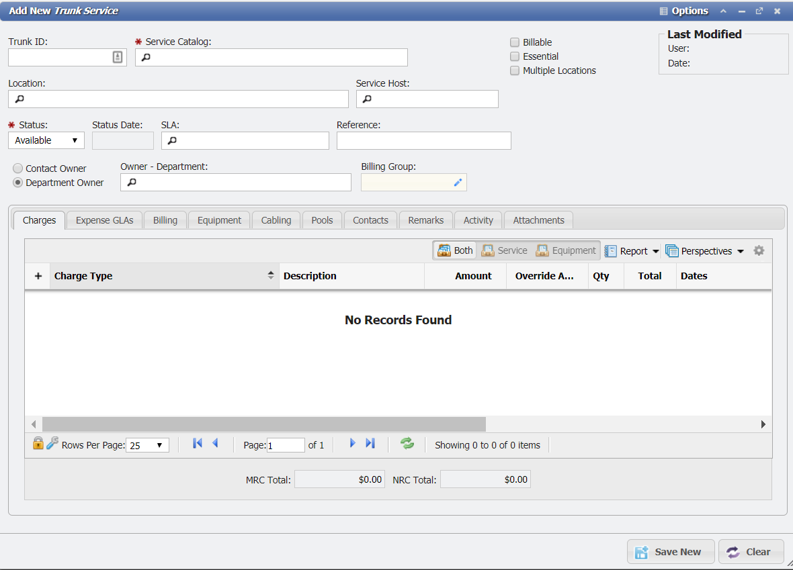Go to the first page arrow
793x570 pixels.
coord(197,444)
